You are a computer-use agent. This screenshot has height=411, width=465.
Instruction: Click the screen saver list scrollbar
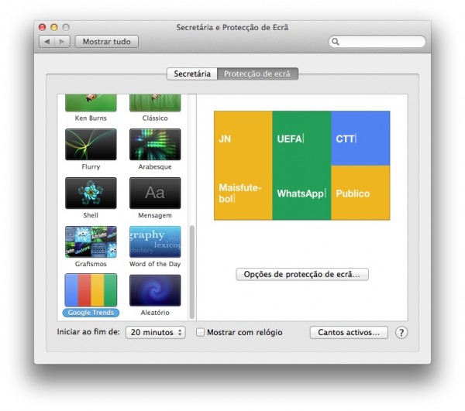[192, 272]
